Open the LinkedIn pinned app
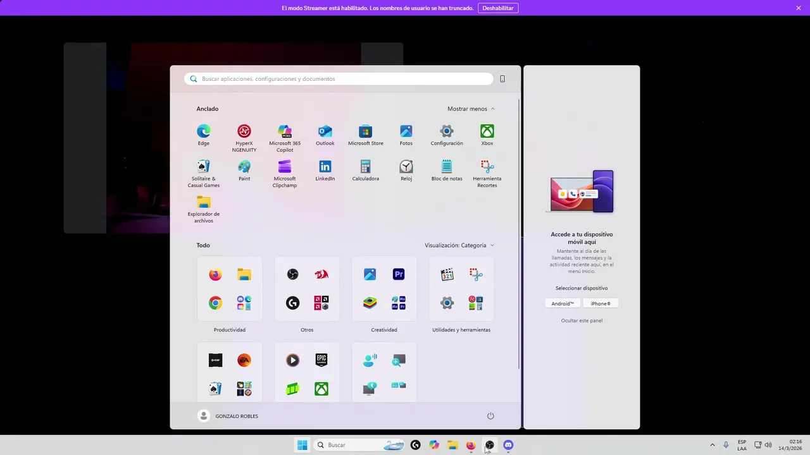The image size is (810, 455). coord(325,170)
